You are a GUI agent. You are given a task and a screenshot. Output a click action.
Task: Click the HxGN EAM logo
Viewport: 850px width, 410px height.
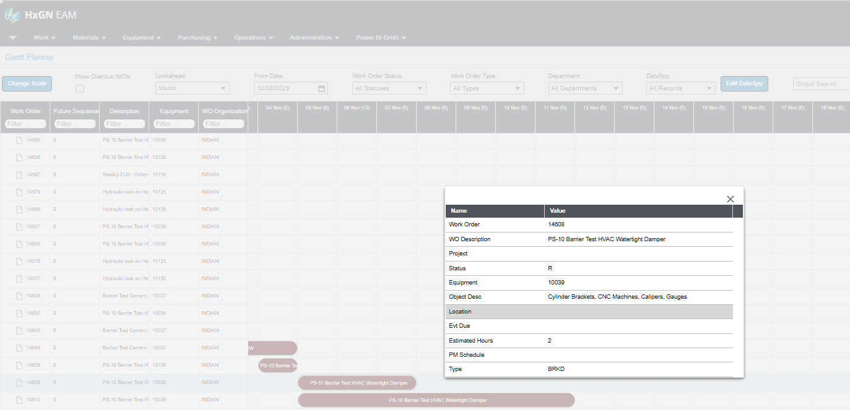[41, 15]
